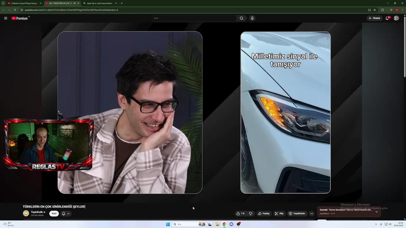Mute the tab audio speaker icon

pyautogui.click(x=75, y=3)
